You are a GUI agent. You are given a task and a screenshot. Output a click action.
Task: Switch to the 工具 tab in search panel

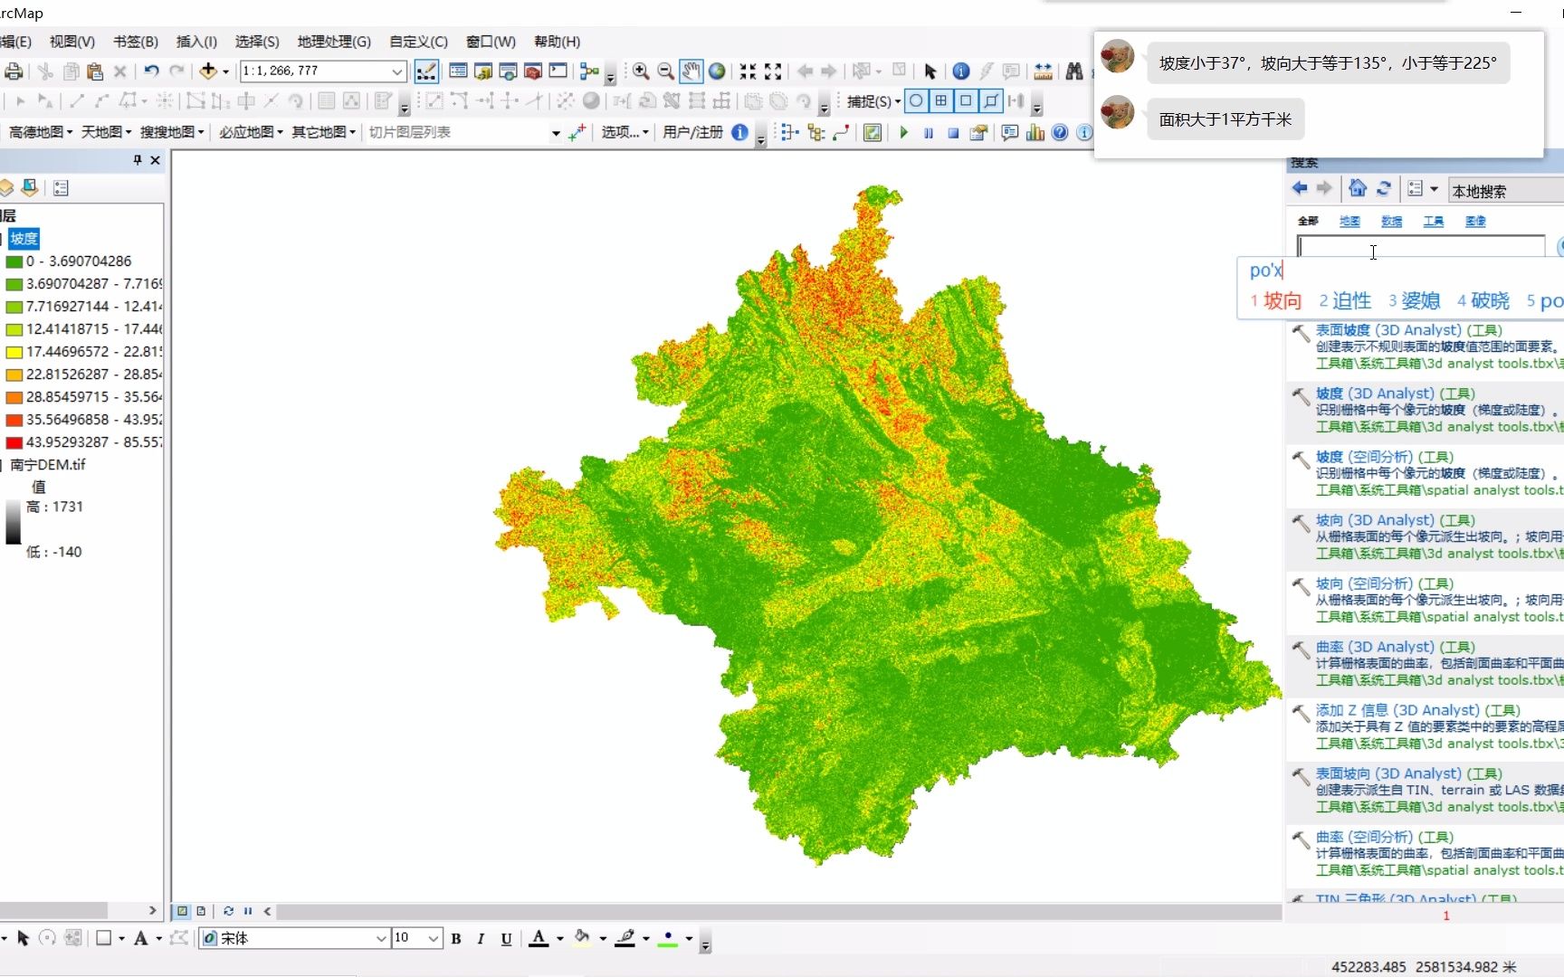1433,221
